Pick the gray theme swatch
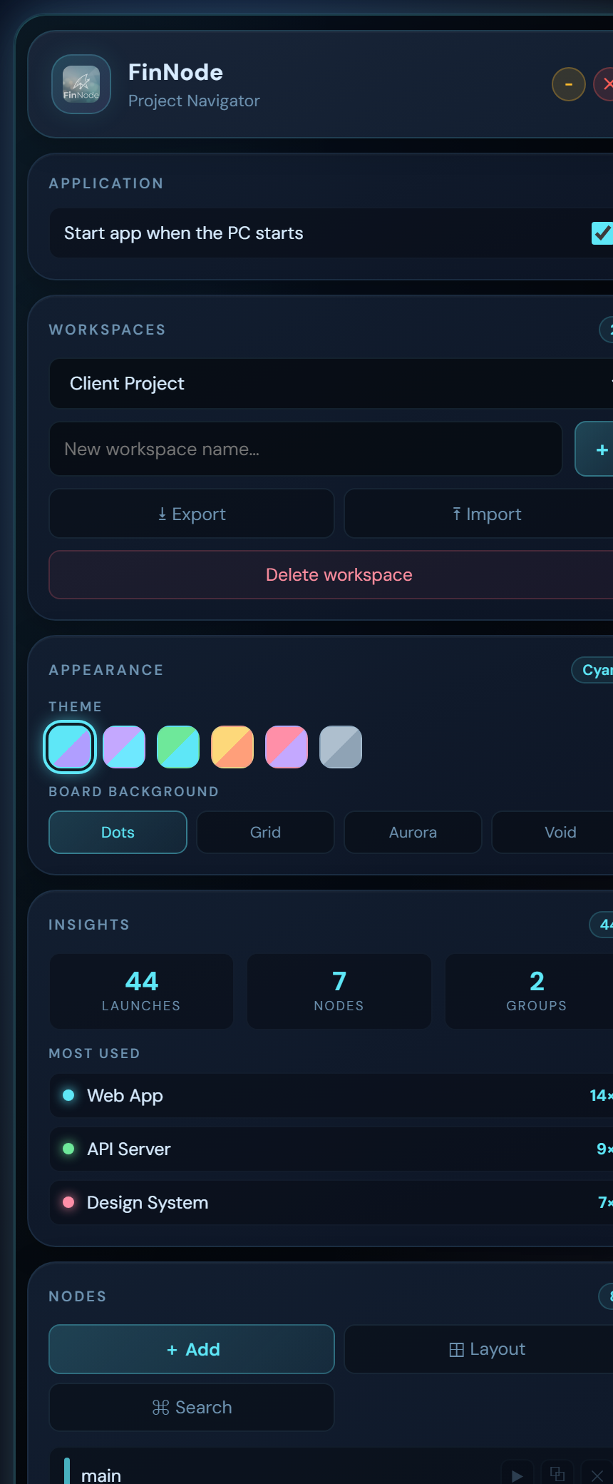Image resolution: width=613 pixels, height=1484 pixels. coord(341,747)
